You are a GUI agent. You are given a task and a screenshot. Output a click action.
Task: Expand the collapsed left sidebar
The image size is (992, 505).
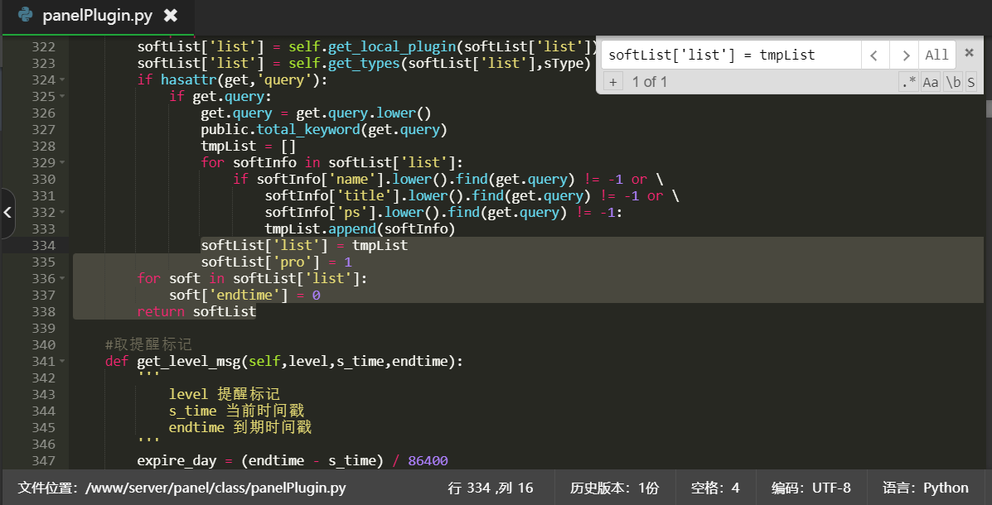7,213
